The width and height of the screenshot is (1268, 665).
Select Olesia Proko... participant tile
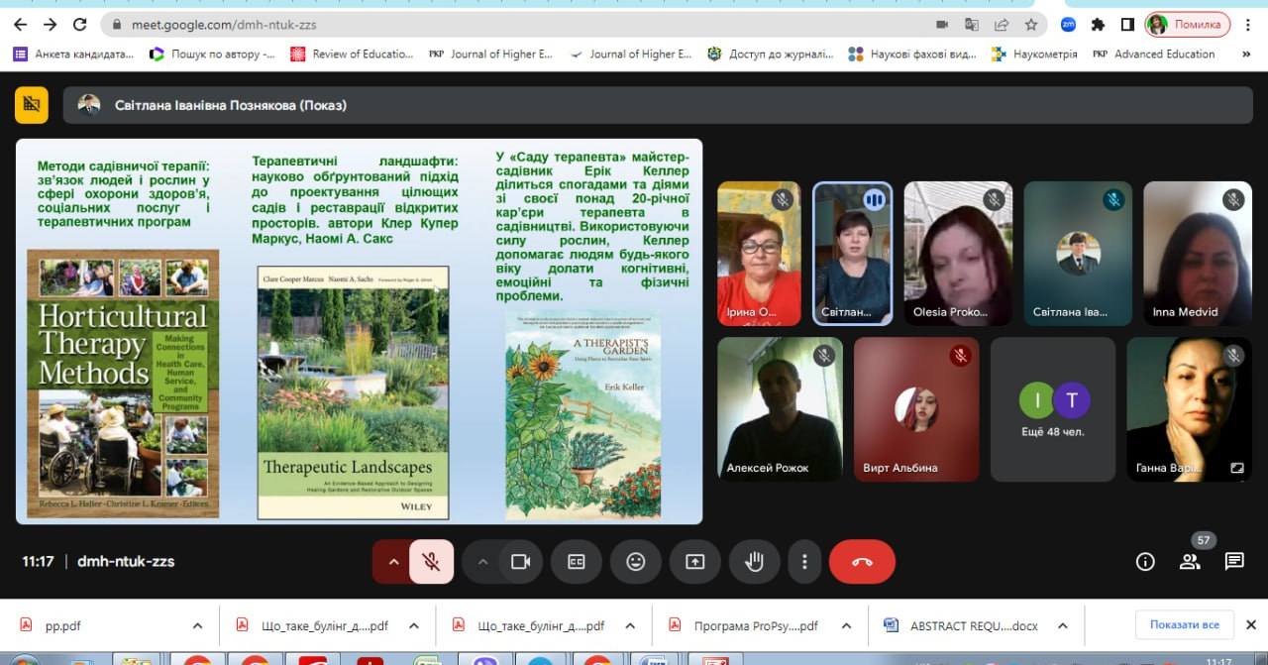pos(958,254)
